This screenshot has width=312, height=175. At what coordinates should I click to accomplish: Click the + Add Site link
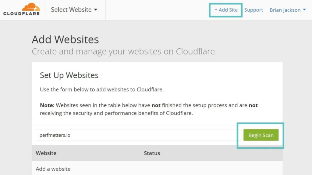pyautogui.click(x=226, y=10)
